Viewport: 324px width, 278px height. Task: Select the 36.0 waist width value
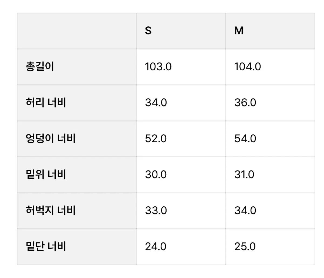point(245,103)
